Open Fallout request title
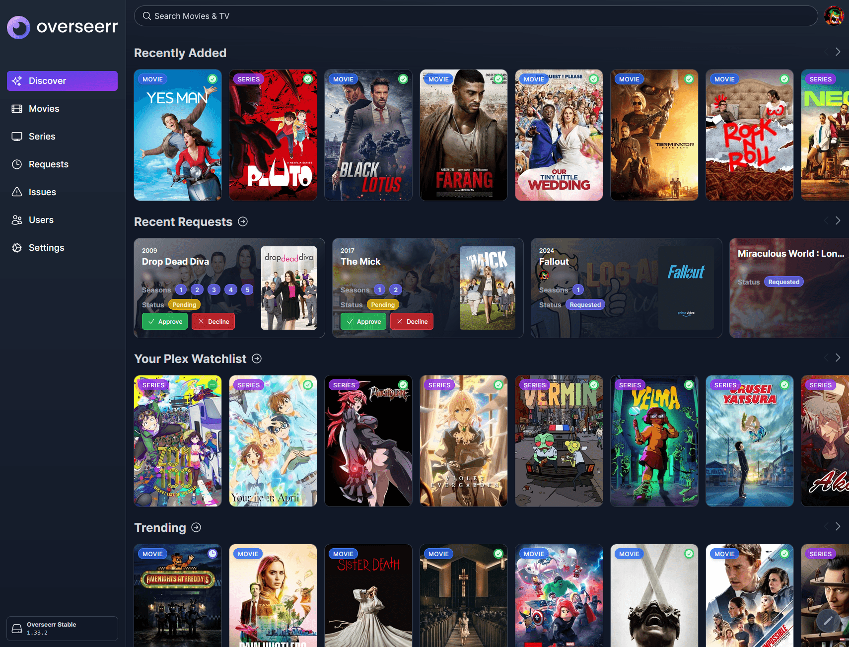The width and height of the screenshot is (849, 647). (554, 262)
